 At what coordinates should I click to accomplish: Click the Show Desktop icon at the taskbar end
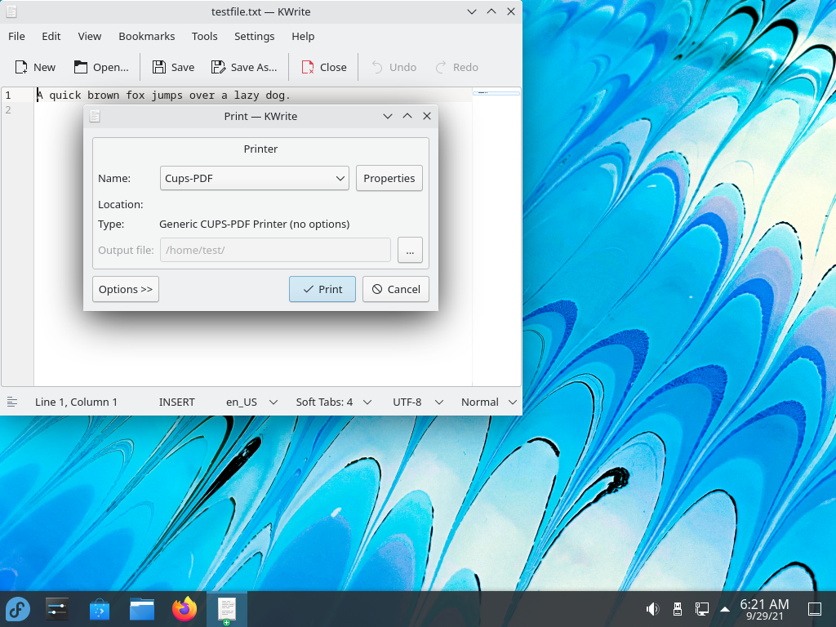(815, 609)
